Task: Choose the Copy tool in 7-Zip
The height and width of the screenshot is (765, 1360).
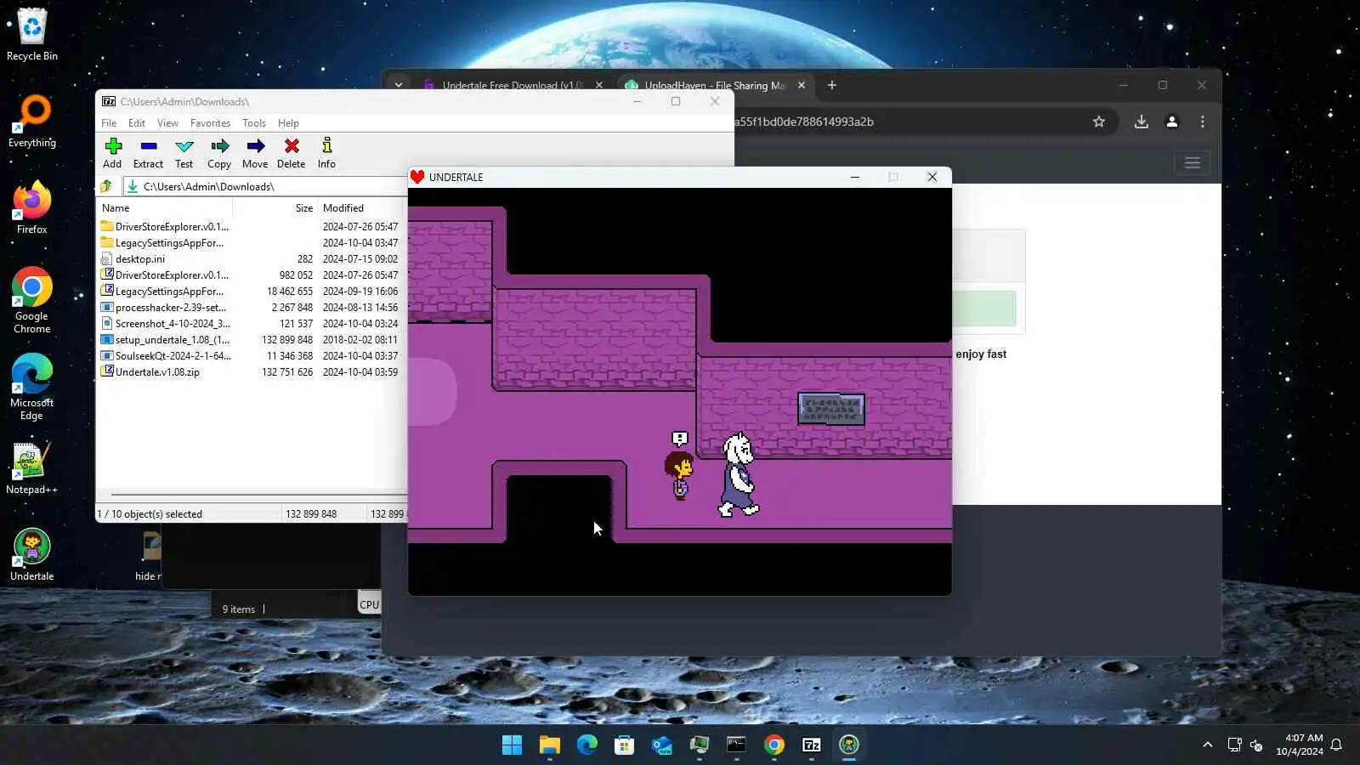Action: click(x=219, y=153)
